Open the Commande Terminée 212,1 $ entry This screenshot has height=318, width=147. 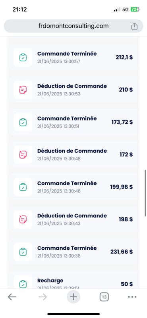tap(73, 57)
